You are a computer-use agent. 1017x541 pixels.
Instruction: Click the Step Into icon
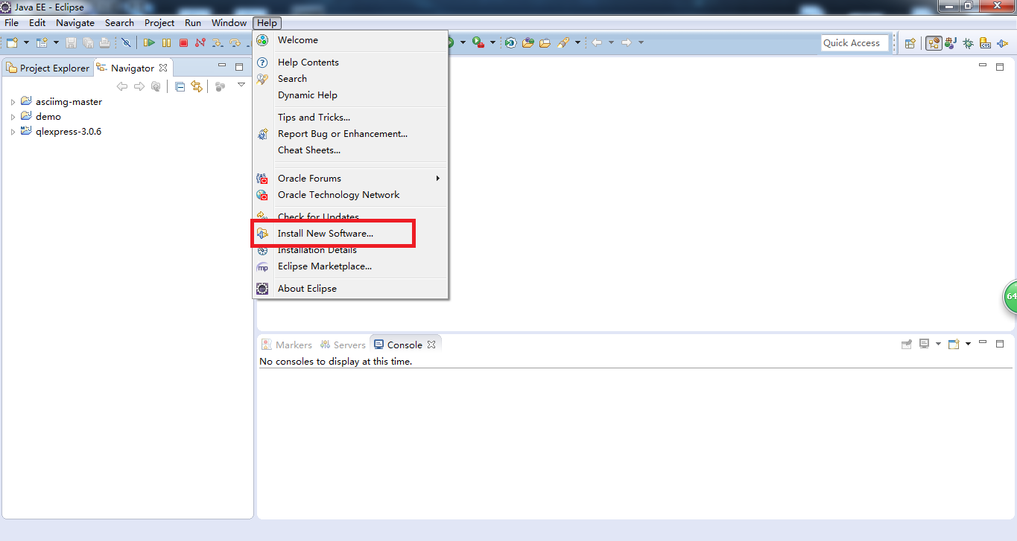coord(218,43)
